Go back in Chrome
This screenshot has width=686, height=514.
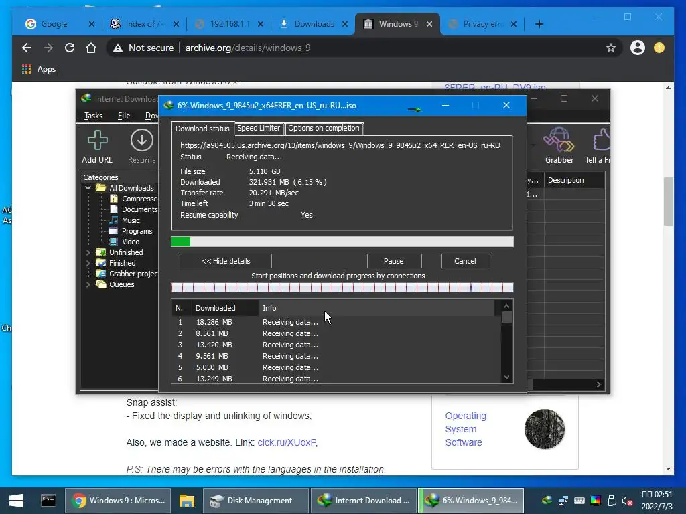click(27, 48)
